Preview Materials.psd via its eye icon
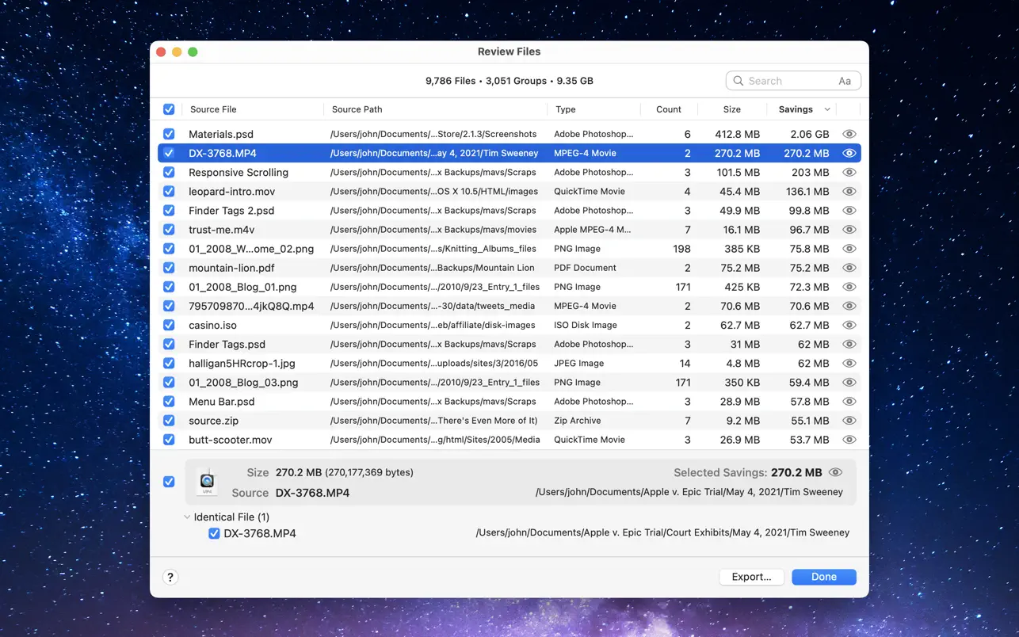 point(849,133)
